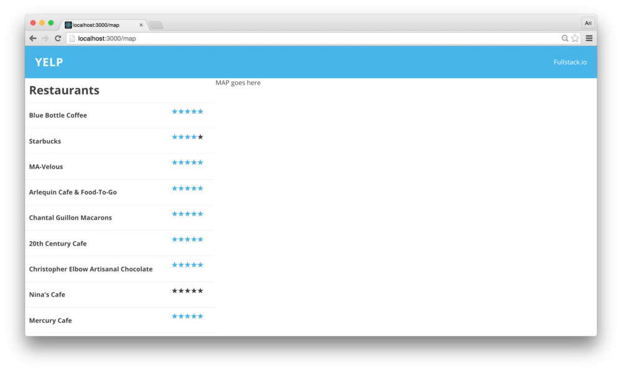Click the zoom magnifier icon in address bar
Viewport: 622px width, 372px height.
(x=565, y=39)
